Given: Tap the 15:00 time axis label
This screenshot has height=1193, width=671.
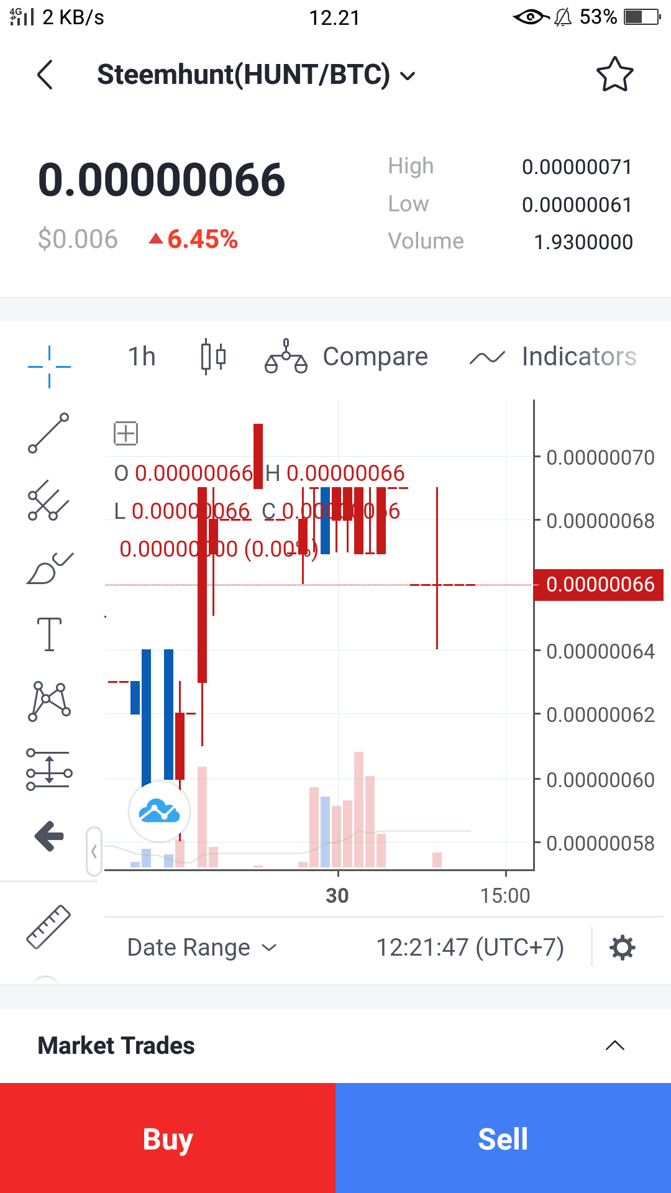Looking at the screenshot, I should point(505,895).
